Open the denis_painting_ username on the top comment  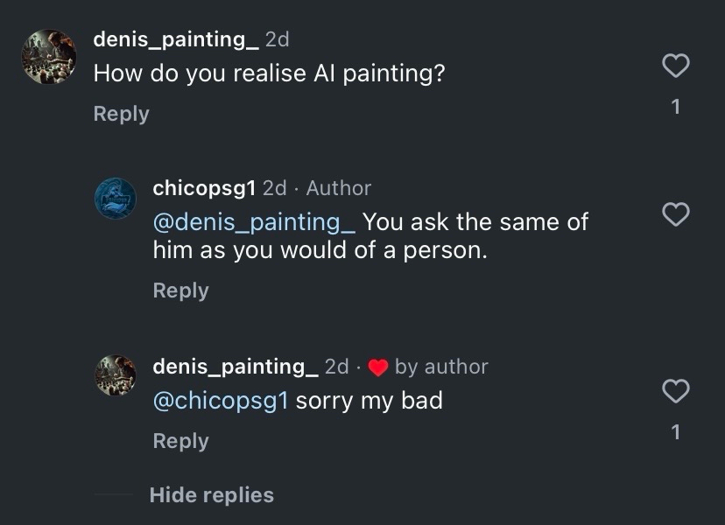tap(175, 39)
